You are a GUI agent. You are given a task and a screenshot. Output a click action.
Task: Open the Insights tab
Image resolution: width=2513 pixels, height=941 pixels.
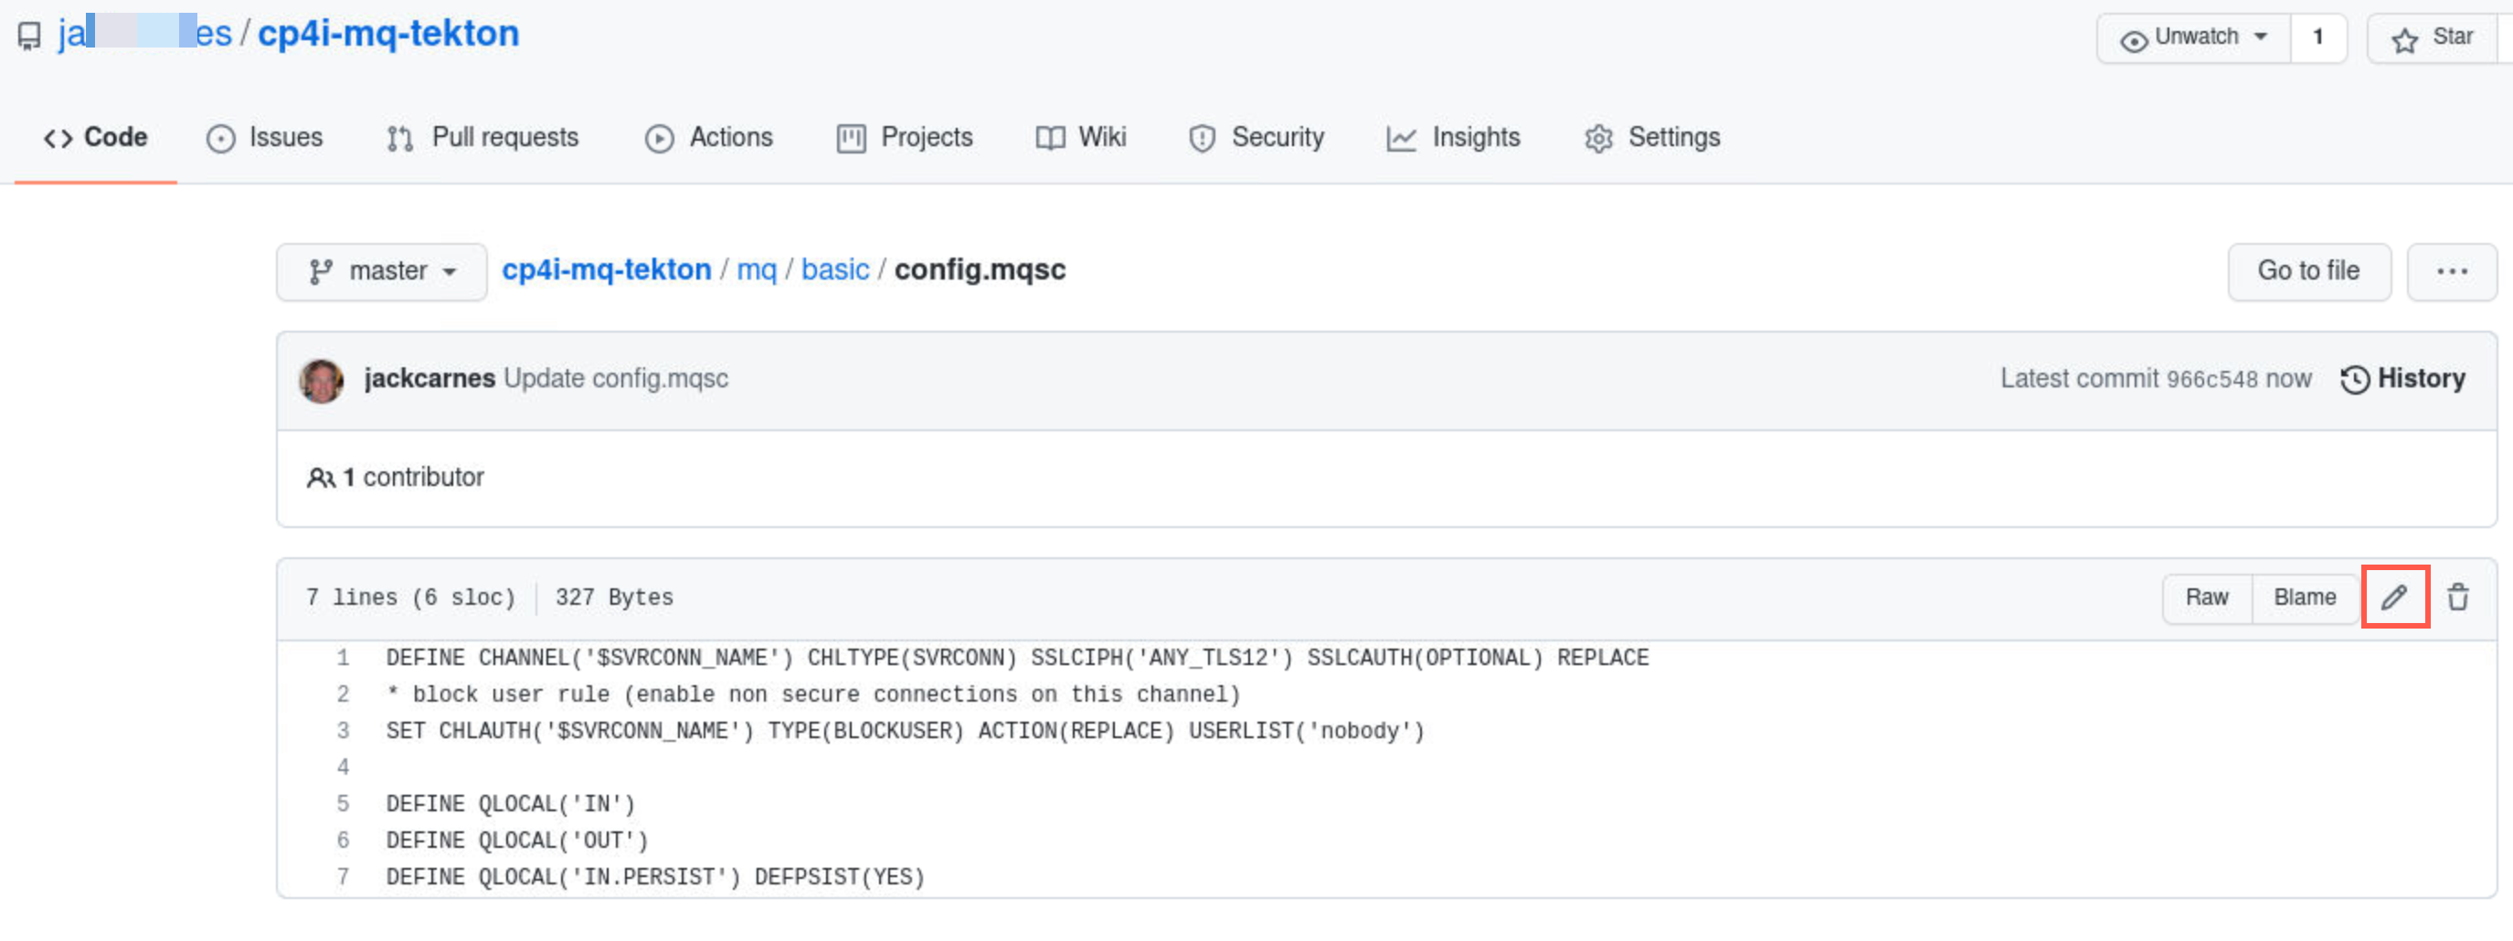[1454, 137]
